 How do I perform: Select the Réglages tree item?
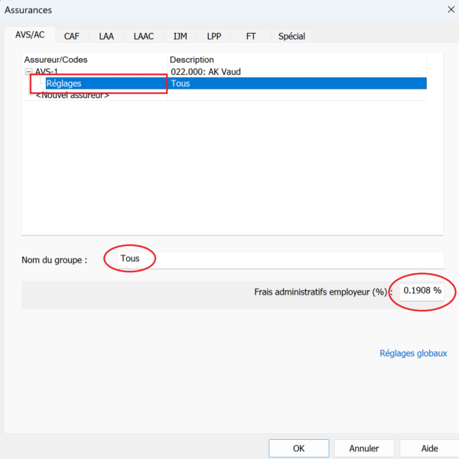click(x=63, y=83)
